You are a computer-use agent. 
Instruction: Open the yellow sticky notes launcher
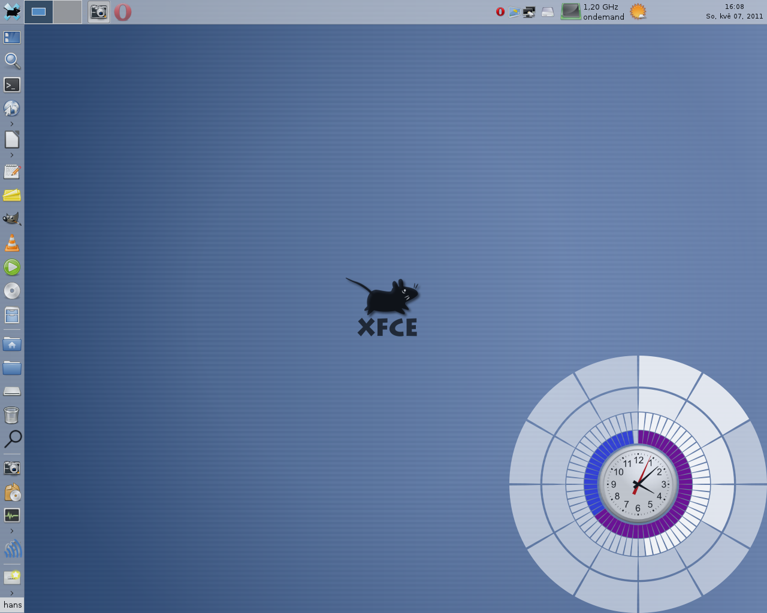pos(12,195)
